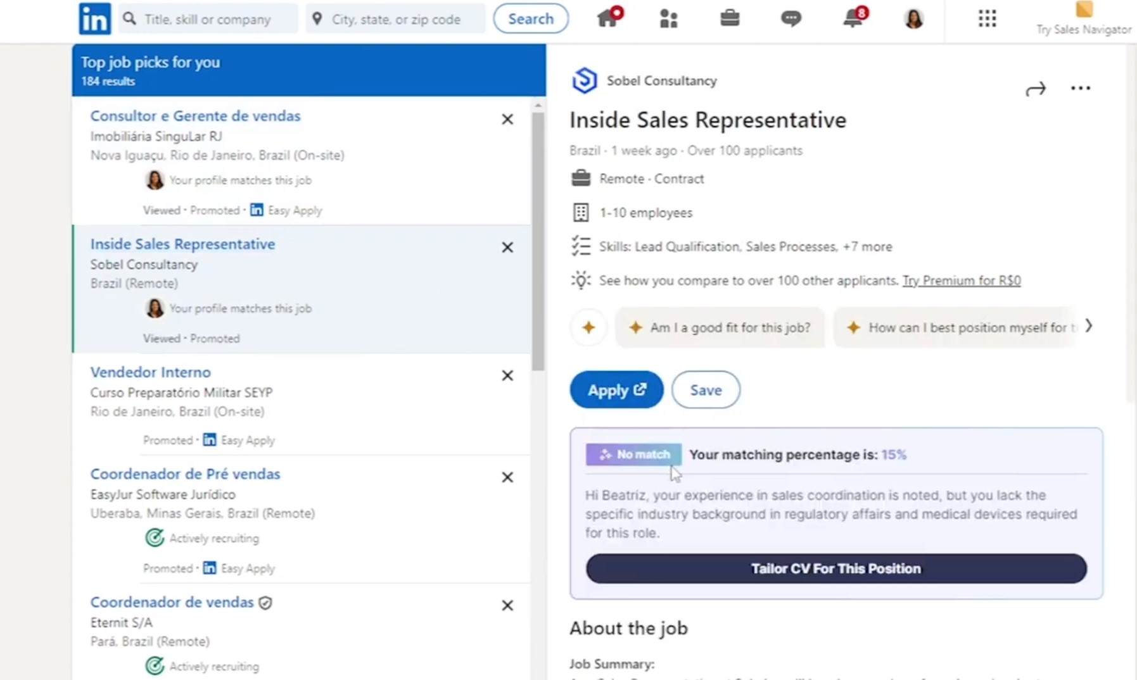Click 'Brazil · 1 week ago · Over 100 applicants'
The width and height of the screenshot is (1137, 680).
tap(686, 151)
